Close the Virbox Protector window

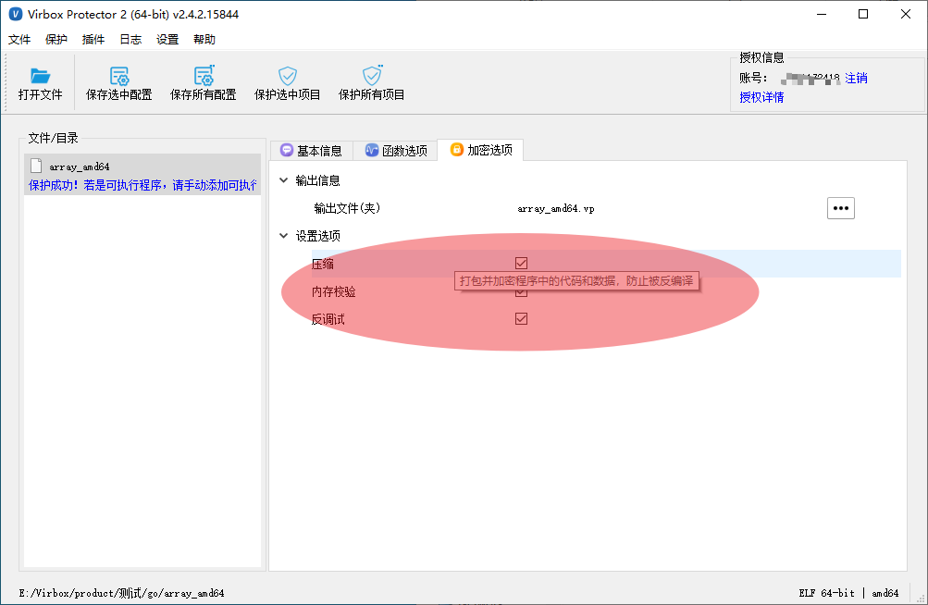coord(906,14)
